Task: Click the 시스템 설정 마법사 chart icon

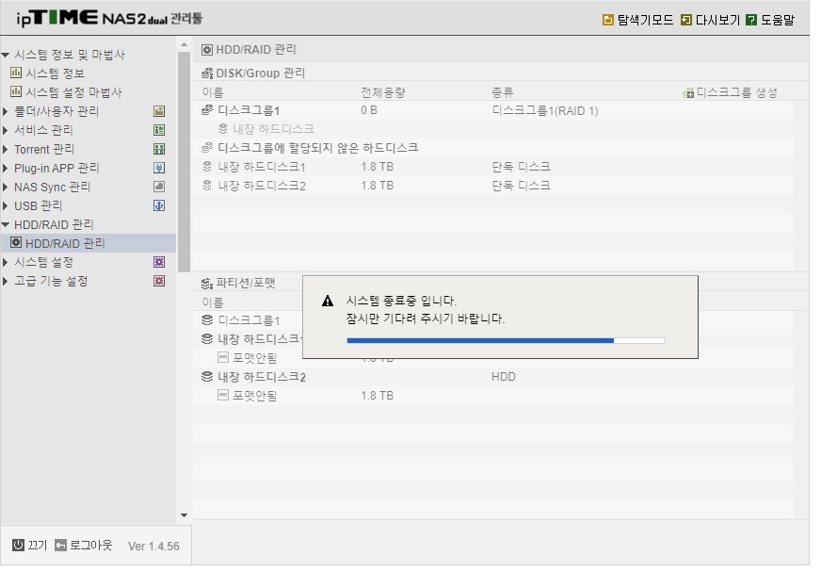Action: click(x=16, y=91)
